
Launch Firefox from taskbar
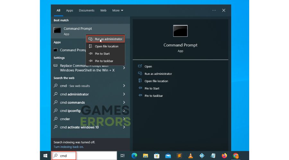[x=224, y=156]
